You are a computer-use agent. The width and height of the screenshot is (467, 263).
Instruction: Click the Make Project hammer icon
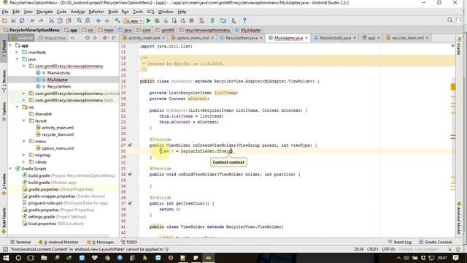[x=117, y=20]
